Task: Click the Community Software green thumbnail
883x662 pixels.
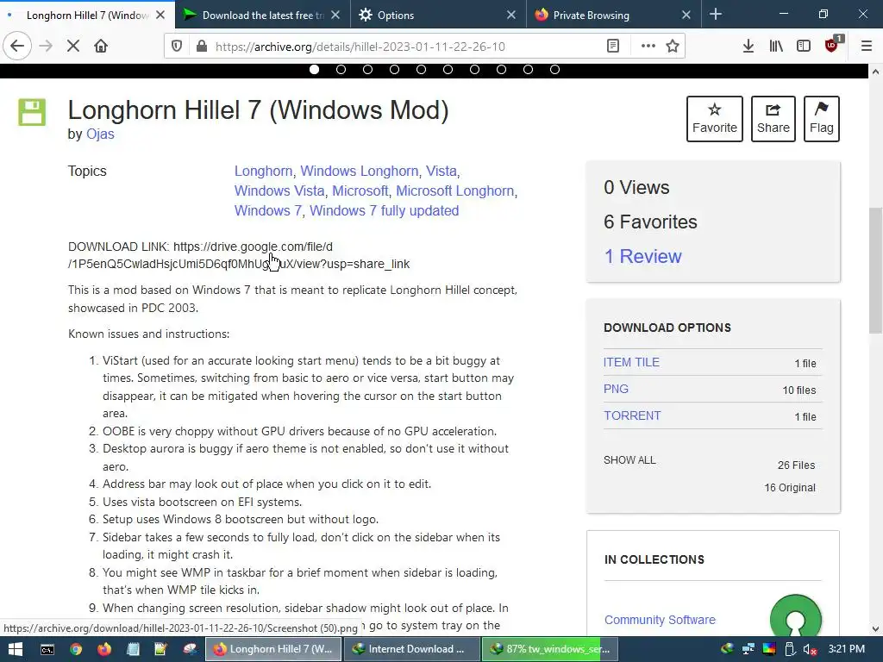Action: tap(795, 616)
